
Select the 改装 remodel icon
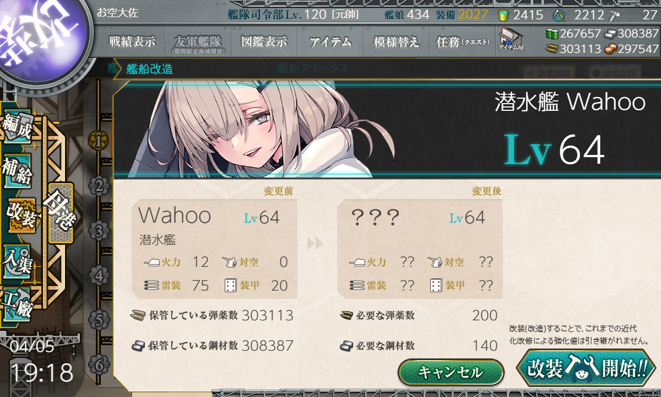click(x=21, y=216)
